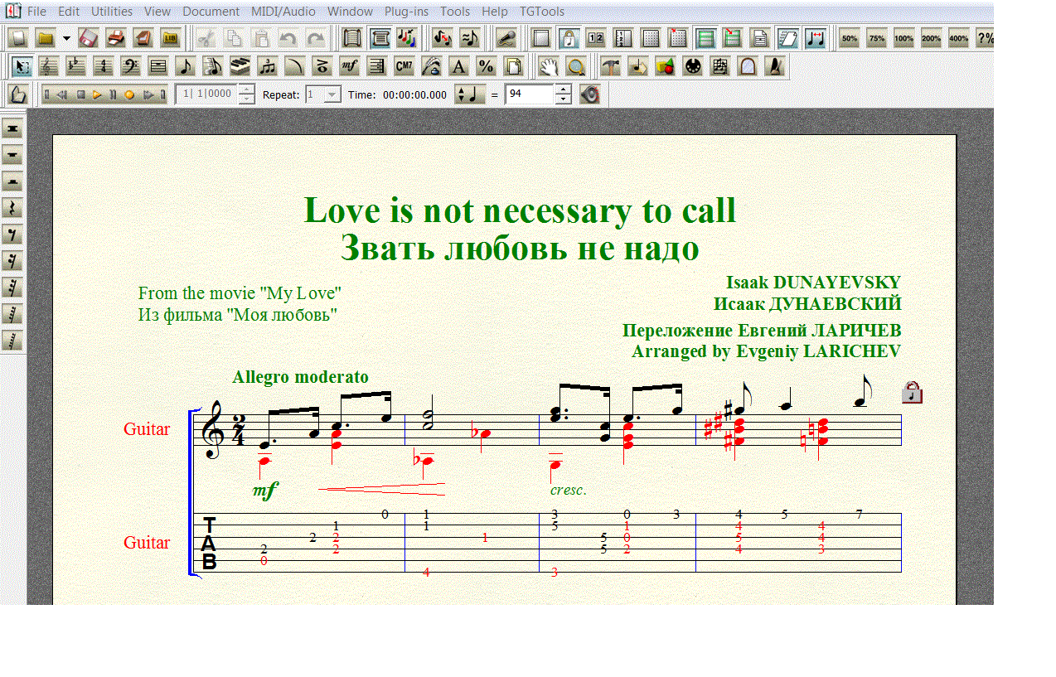
Task: Toggle the microphone input icon
Action: tap(506, 38)
